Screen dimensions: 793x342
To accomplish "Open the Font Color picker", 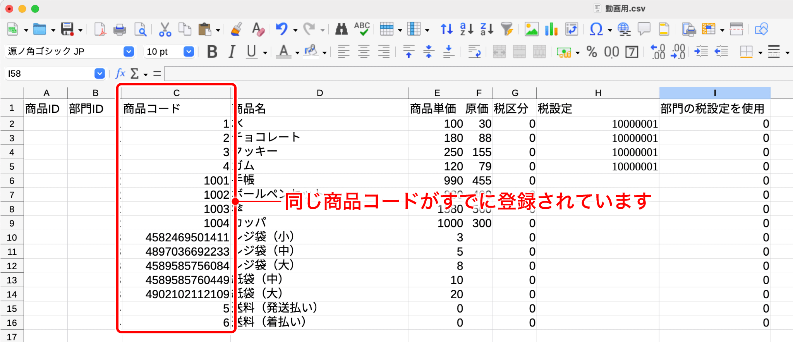I will coord(284,52).
